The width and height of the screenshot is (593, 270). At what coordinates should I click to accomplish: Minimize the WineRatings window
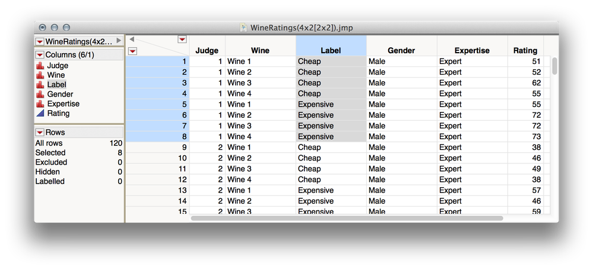[x=55, y=27]
